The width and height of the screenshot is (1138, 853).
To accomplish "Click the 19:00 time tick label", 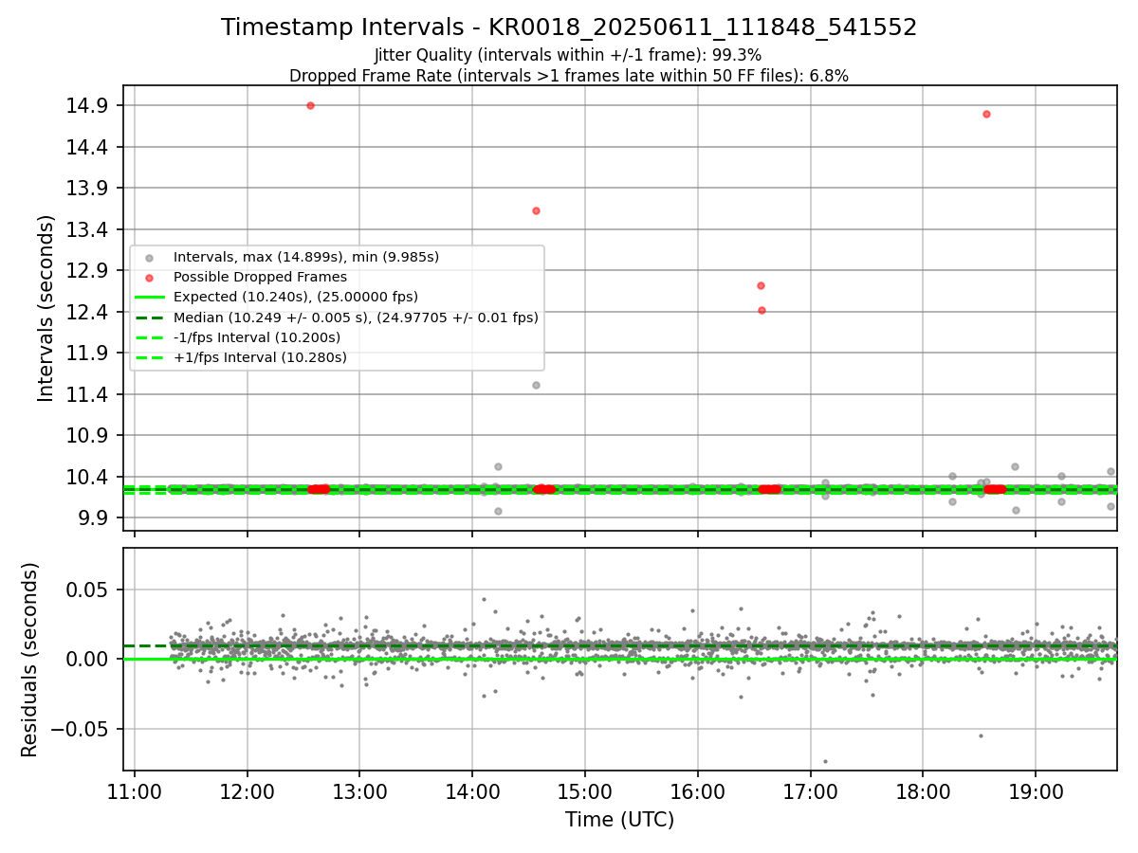I will pos(1035,791).
